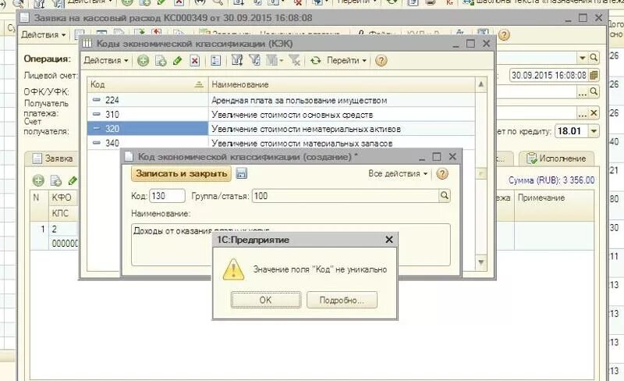Switch to the Заявка tab
This screenshot has height=381, width=624.
point(54,158)
